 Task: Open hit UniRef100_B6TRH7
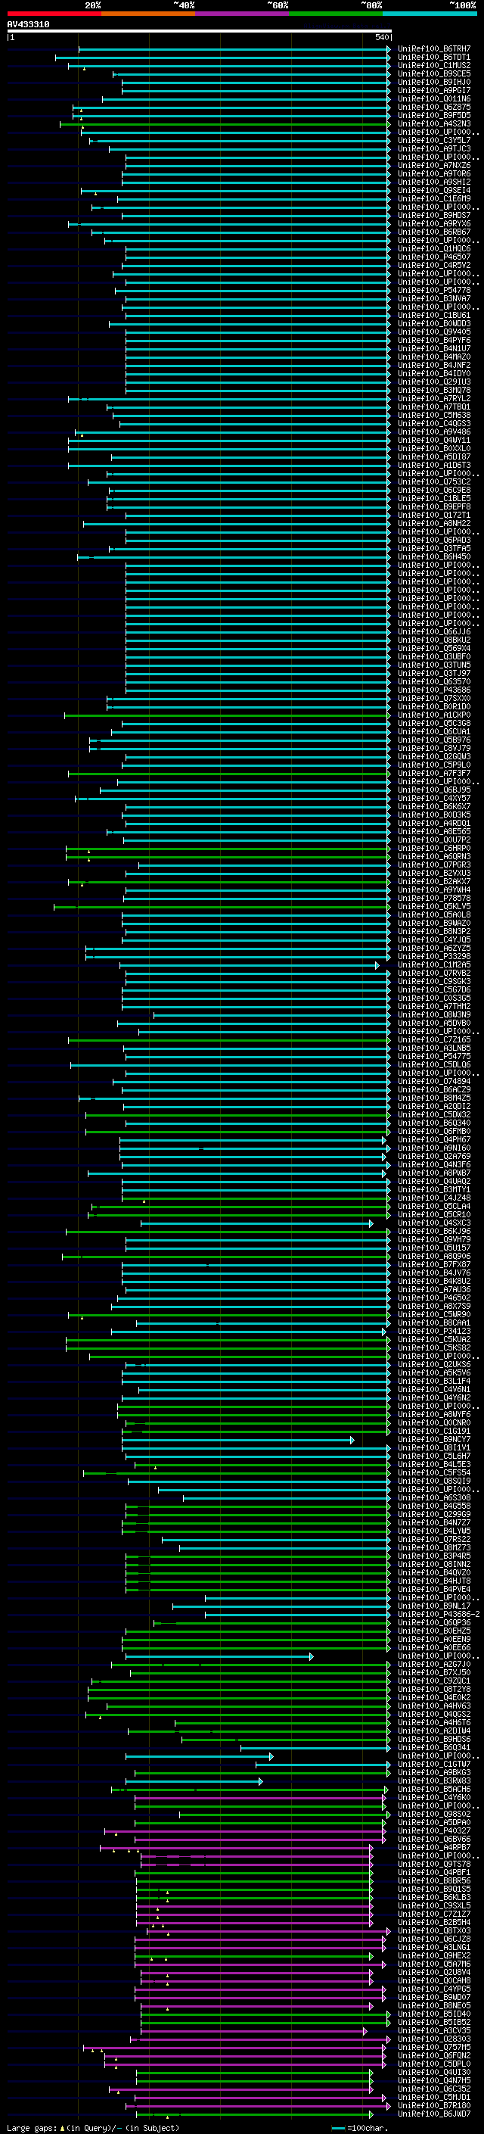(434, 49)
